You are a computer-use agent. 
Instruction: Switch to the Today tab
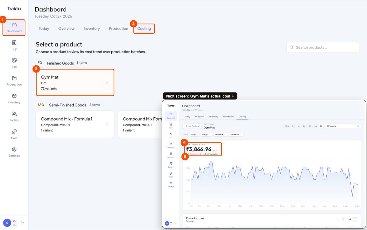(x=44, y=29)
